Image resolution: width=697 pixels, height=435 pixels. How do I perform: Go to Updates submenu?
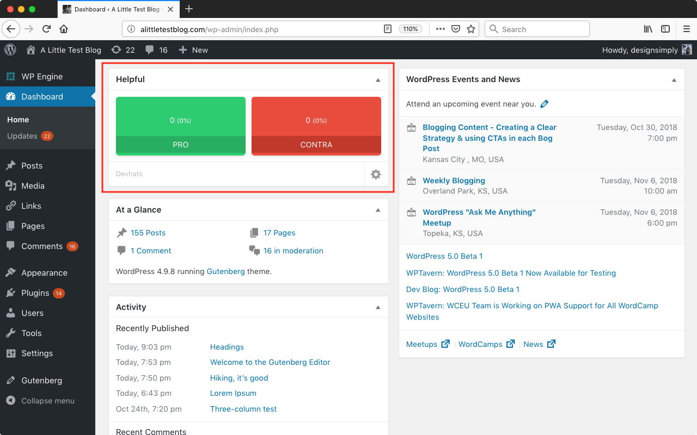[30, 136]
